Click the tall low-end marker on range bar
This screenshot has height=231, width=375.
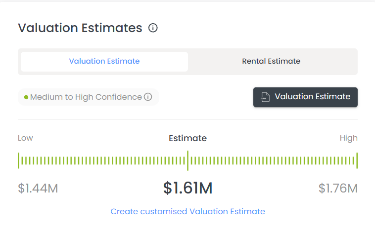(19, 160)
